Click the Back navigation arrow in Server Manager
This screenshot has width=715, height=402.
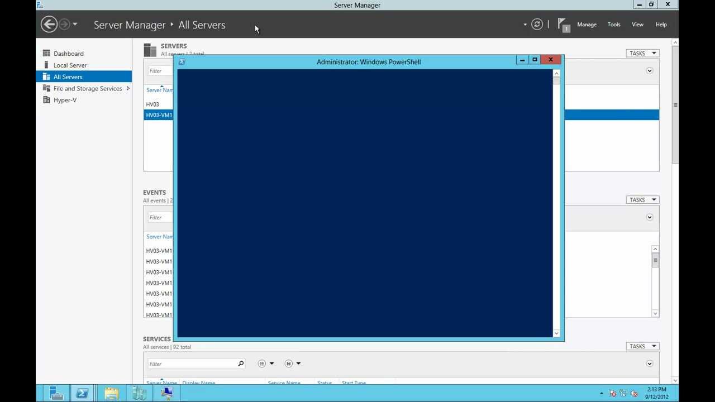click(49, 24)
